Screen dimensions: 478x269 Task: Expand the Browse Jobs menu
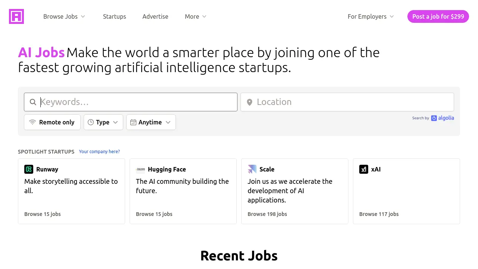pyautogui.click(x=64, y=16)
